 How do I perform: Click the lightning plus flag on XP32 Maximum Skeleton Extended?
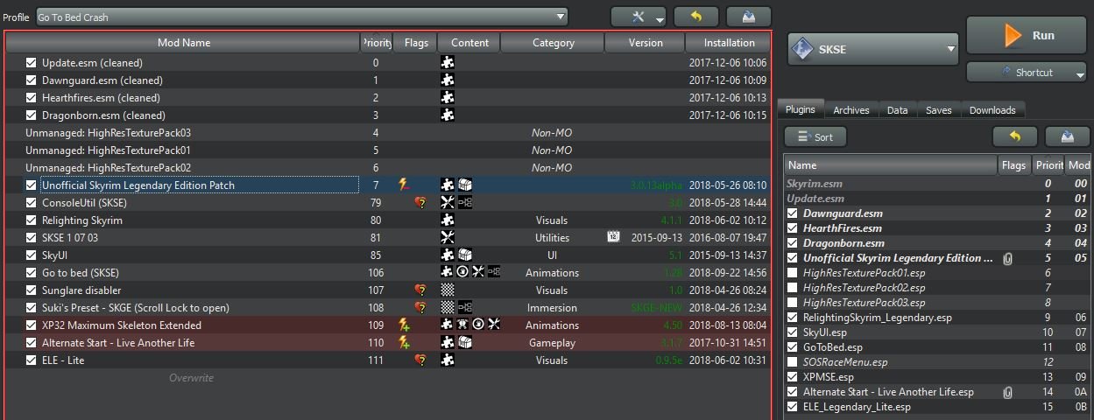tap(404, 325)
